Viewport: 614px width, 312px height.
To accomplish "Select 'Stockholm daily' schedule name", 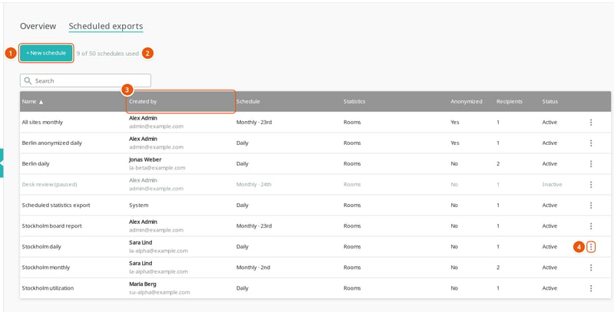I will coord(41,247).
